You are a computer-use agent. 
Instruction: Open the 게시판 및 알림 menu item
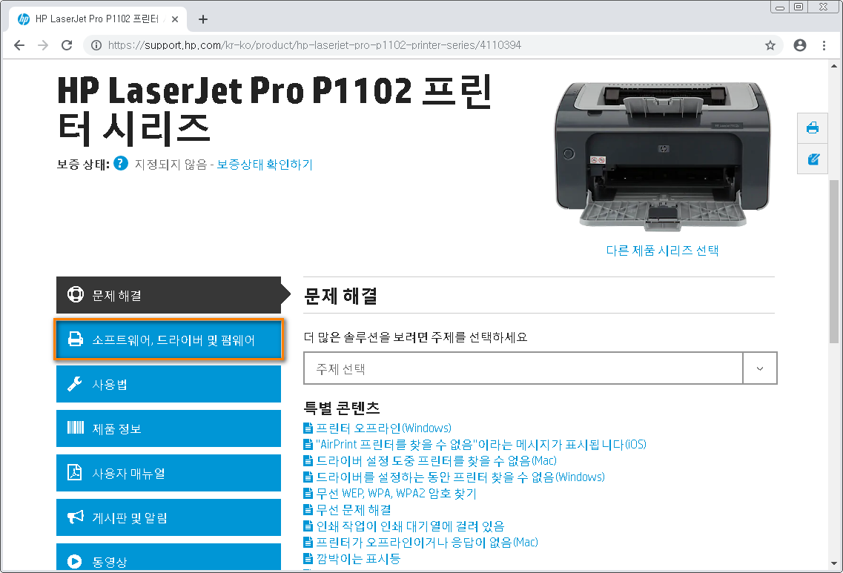(x=169, y=517)
